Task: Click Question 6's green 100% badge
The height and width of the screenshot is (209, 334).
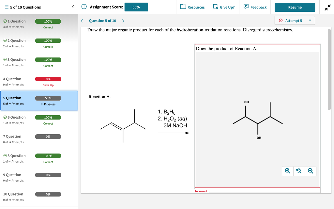Action: [48, 117]
